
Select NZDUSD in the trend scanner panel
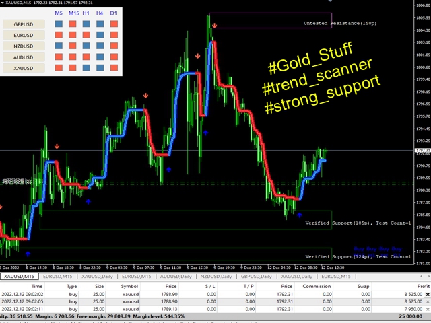point(24,46)
